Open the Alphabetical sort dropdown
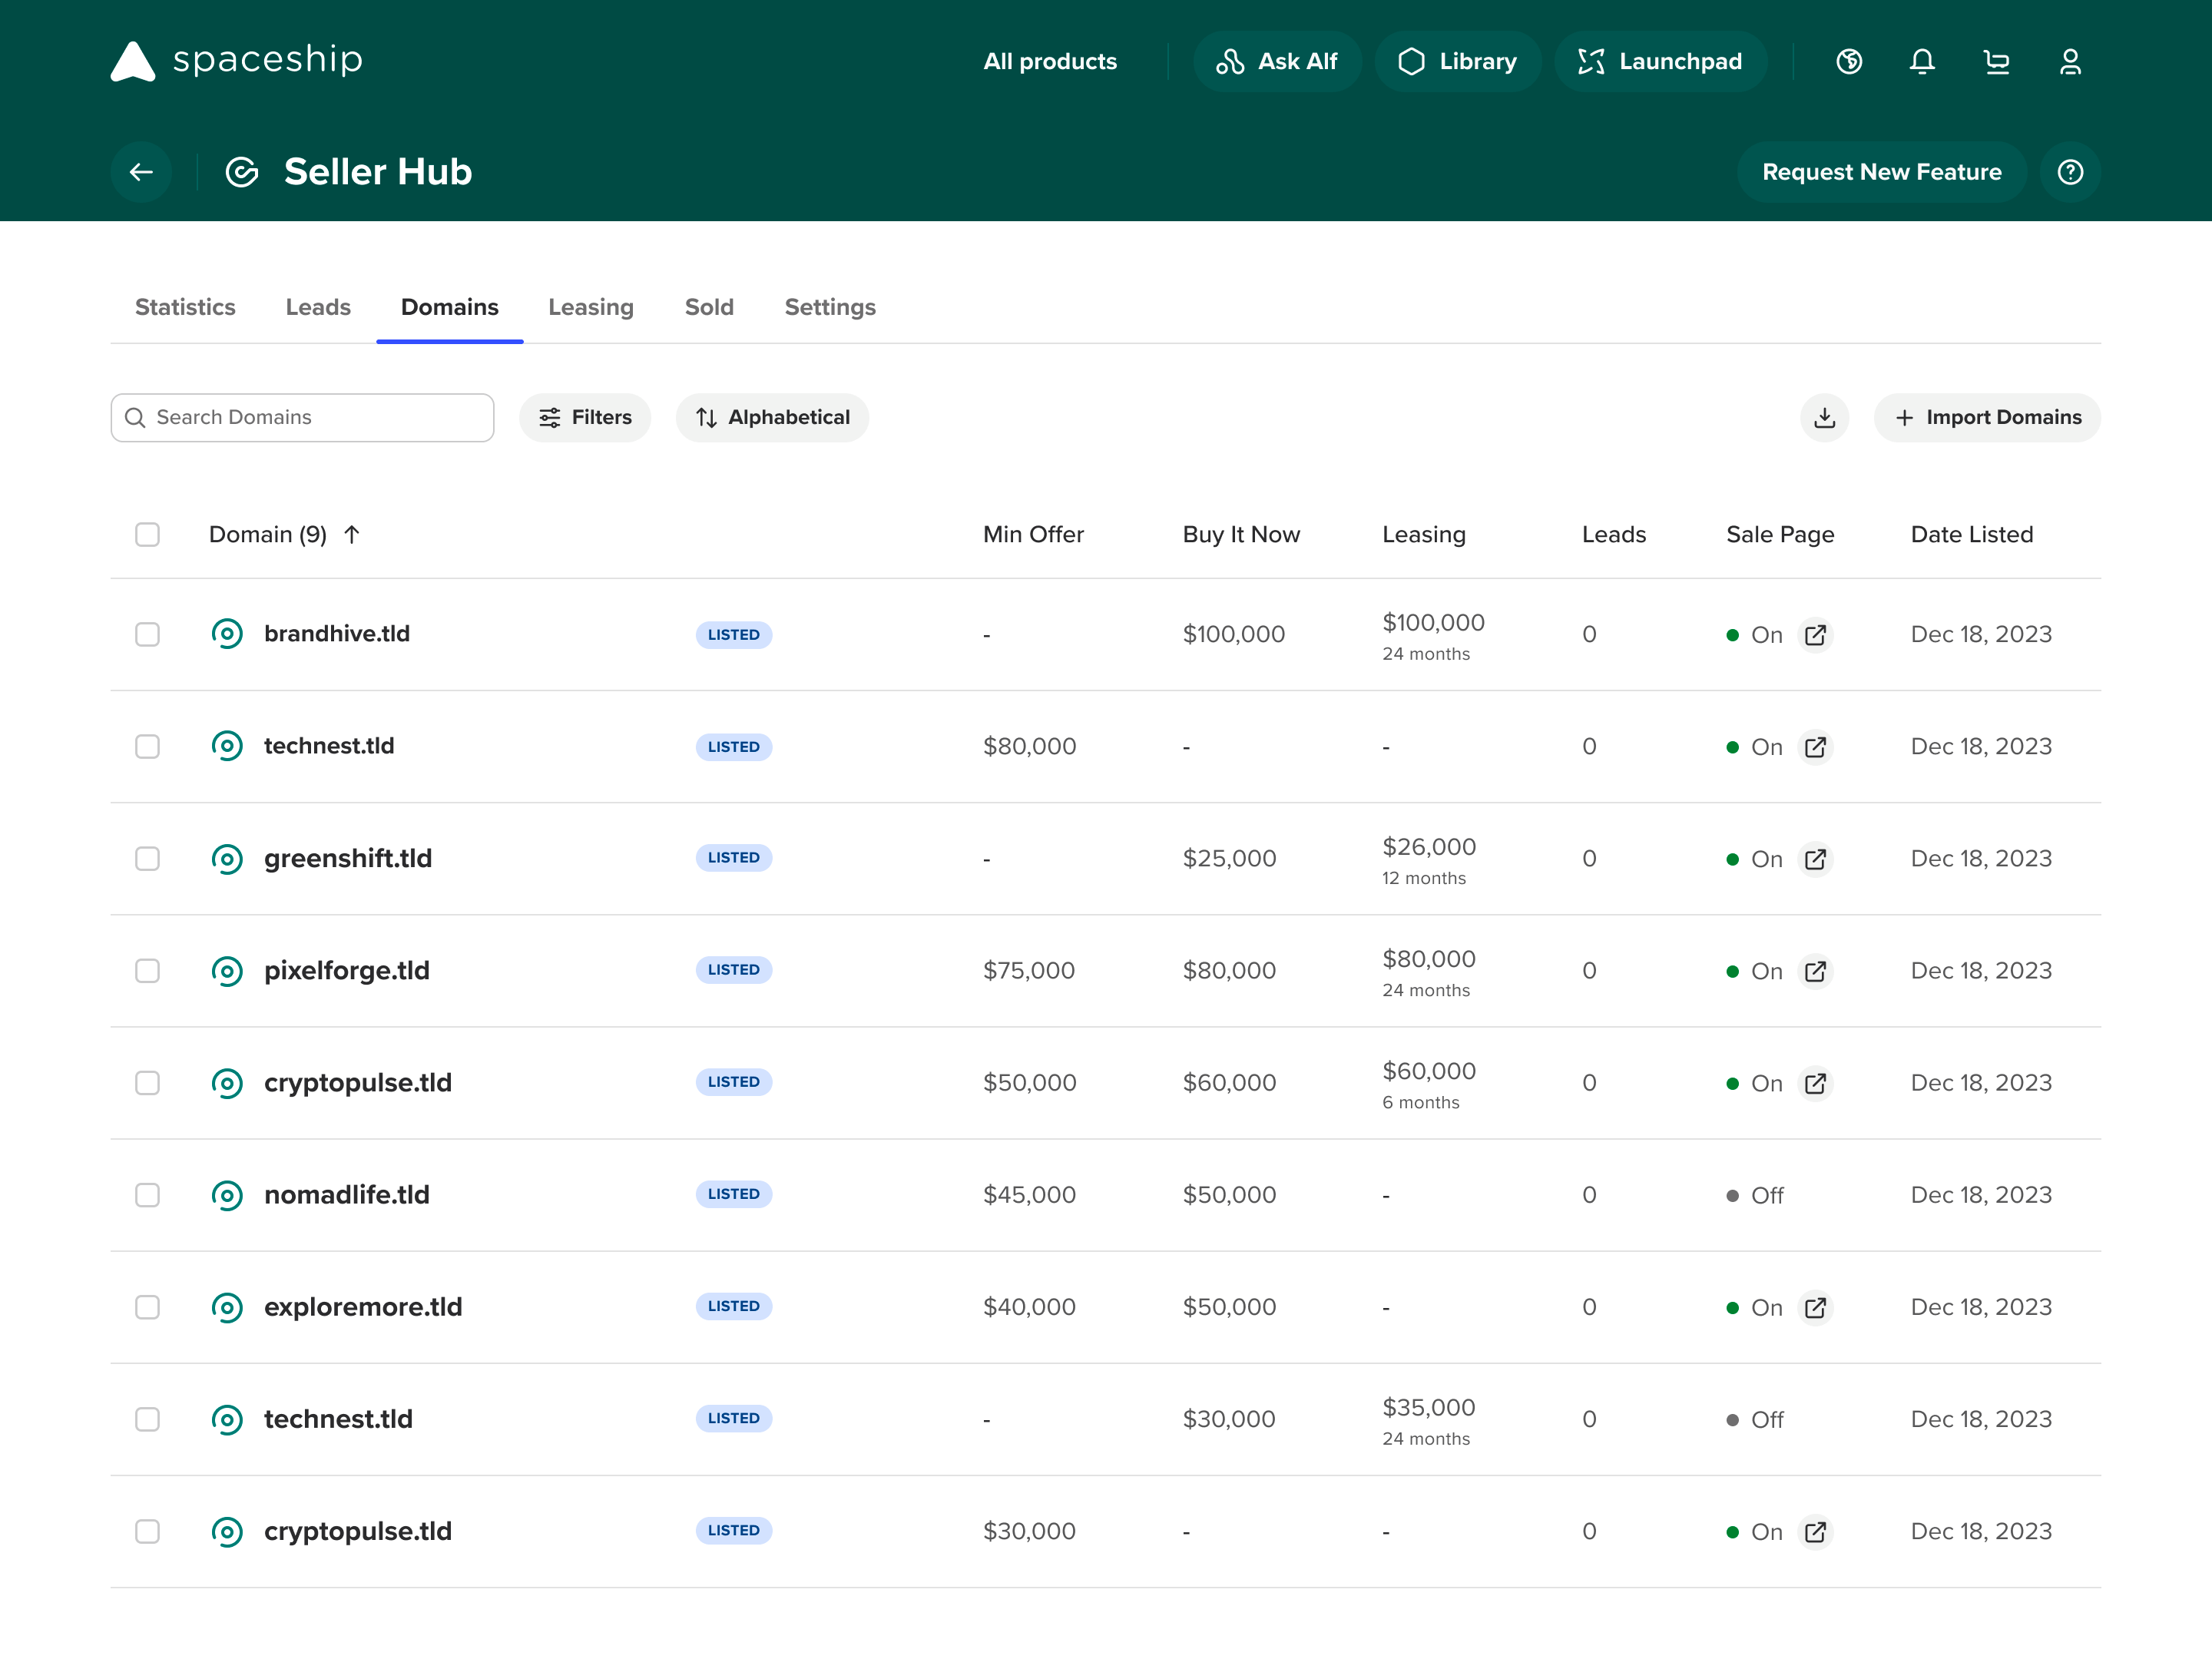The image size is (2212, 1659). coord(772,418)
